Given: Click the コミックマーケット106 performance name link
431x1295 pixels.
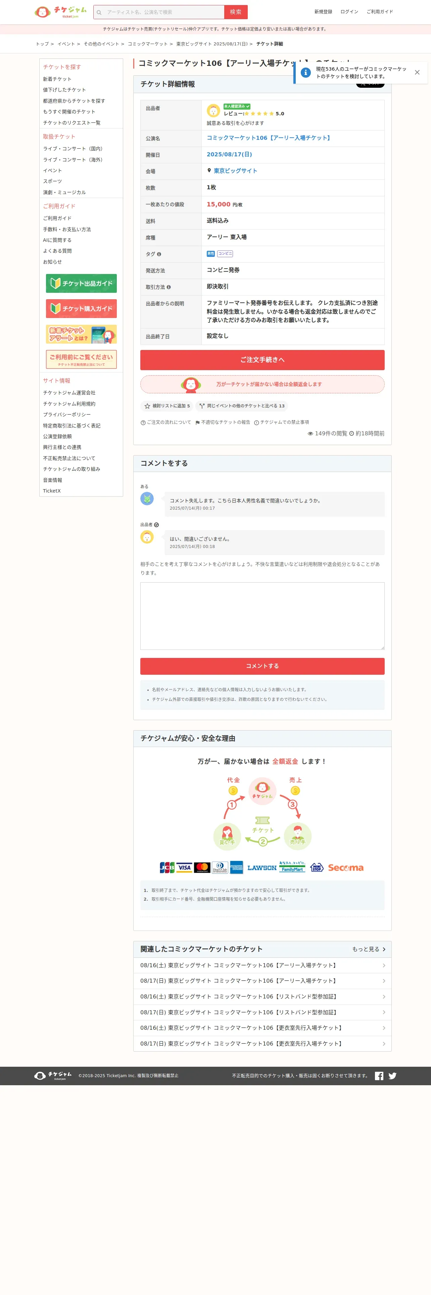Looking at the screenshot, I should [x=269, y=138].
